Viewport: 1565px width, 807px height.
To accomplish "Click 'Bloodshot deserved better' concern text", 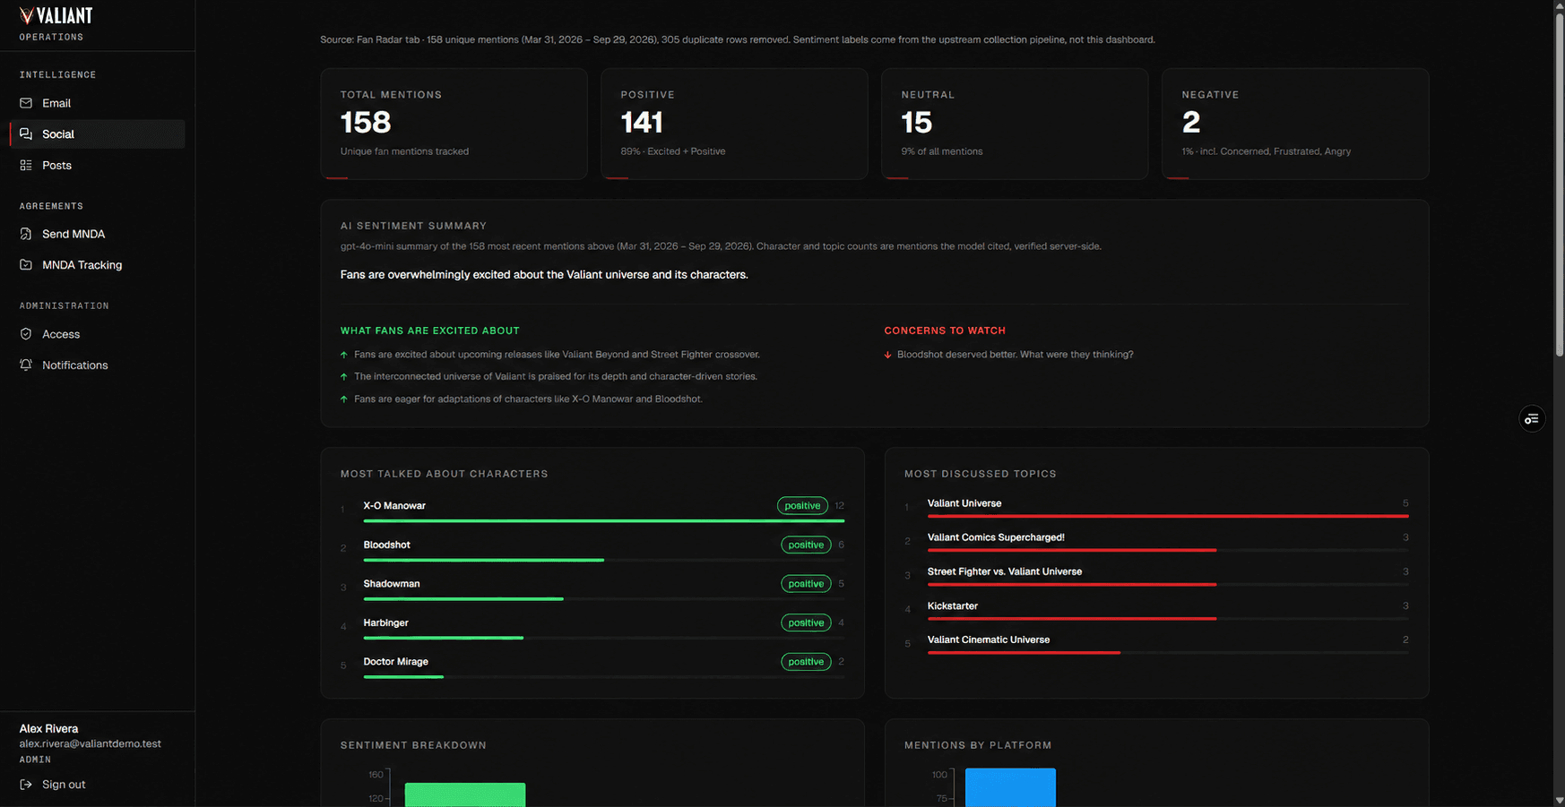I will (x=1016, y=355).
